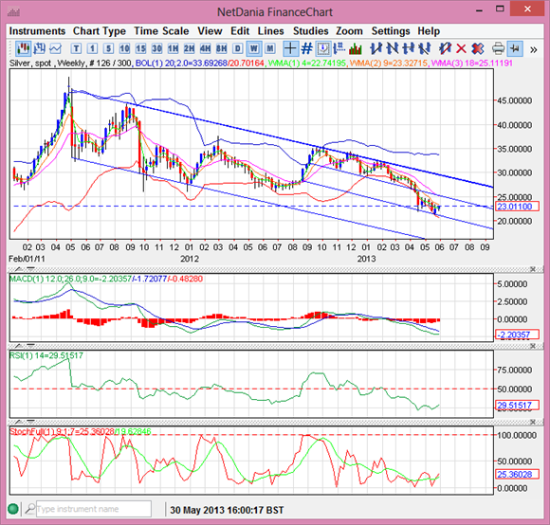
Task: Set time scale to 10 minutes
Action: [124, 48]
